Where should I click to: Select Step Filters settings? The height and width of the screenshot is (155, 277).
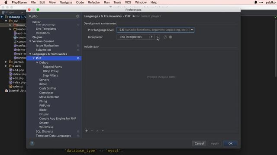[50, 75]
